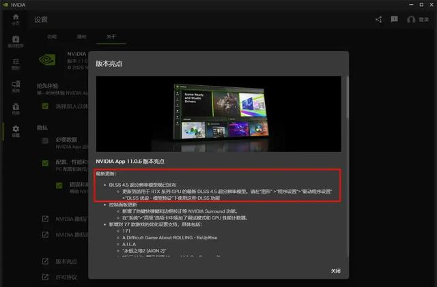Click the DLSS 4.5 超分辨率模型现已发布 bullet
437x287 pixels.
pyautogui.click(x=143, y=185)
